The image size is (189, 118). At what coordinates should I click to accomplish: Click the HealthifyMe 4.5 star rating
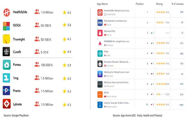pyautogui.click(x=162, y=12)
